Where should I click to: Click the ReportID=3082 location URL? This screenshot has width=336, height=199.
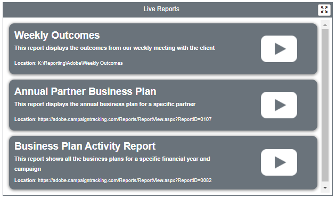[x=125, y=180]
